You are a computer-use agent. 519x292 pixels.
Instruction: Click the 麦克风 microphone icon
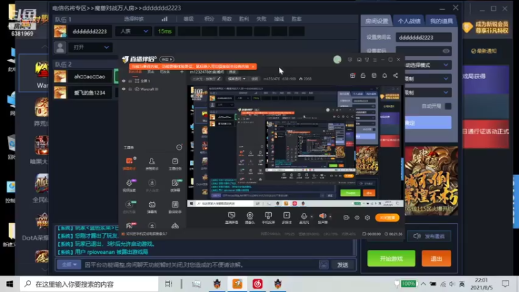304,216
